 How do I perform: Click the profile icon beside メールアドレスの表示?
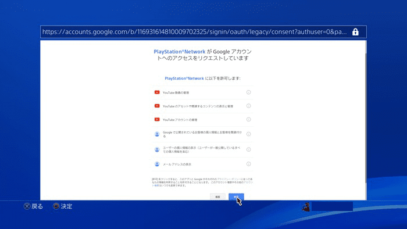pos(157,164)
